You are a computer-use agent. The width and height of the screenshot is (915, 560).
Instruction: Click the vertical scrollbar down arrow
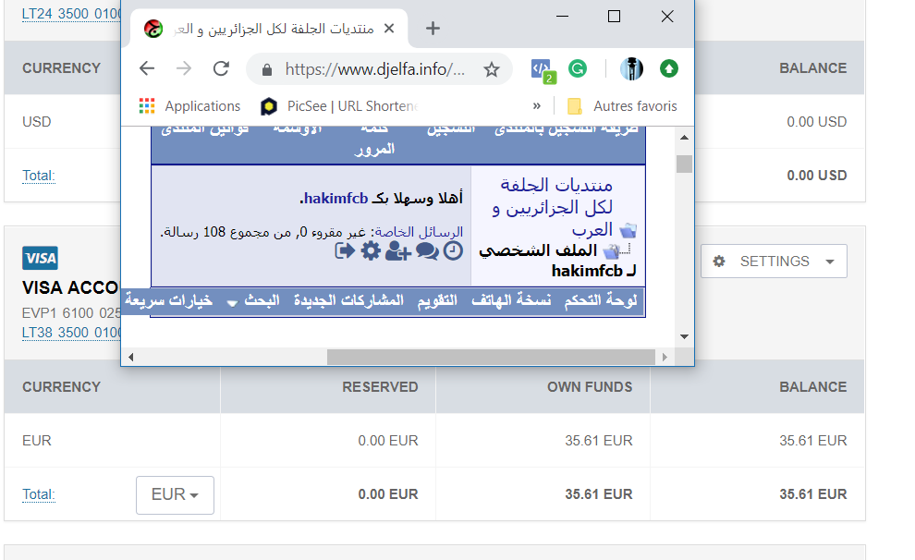(x=685, y=336)
